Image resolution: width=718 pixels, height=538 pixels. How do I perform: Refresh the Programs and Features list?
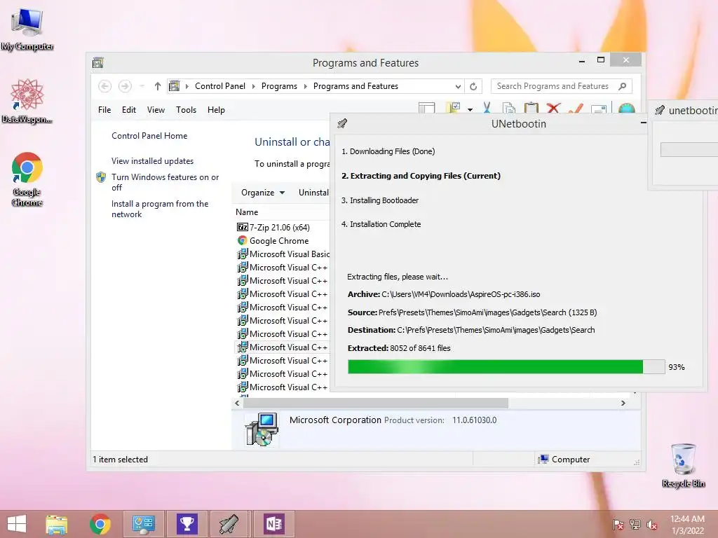point(473,86)
